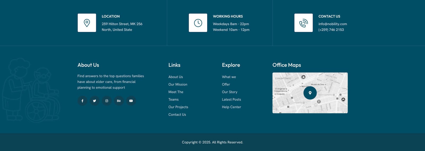
Task: Open the YouTube social icon
Action: point(131,101)
